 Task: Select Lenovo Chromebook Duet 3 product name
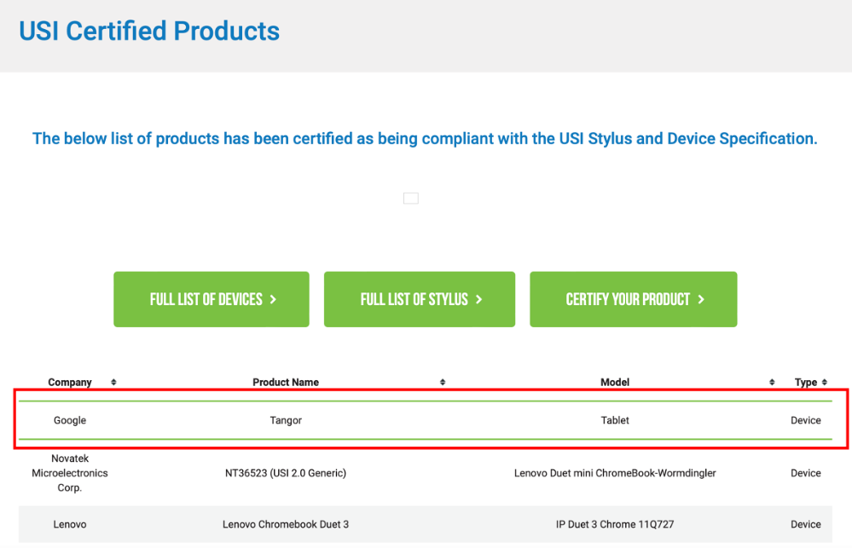point(286,524)
